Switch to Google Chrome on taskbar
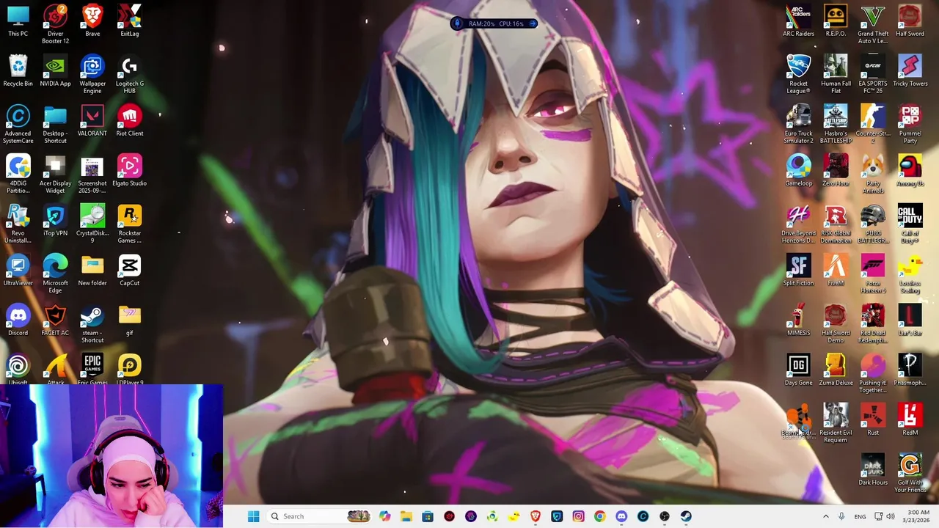The image size is (939, 528). (599, 516)
